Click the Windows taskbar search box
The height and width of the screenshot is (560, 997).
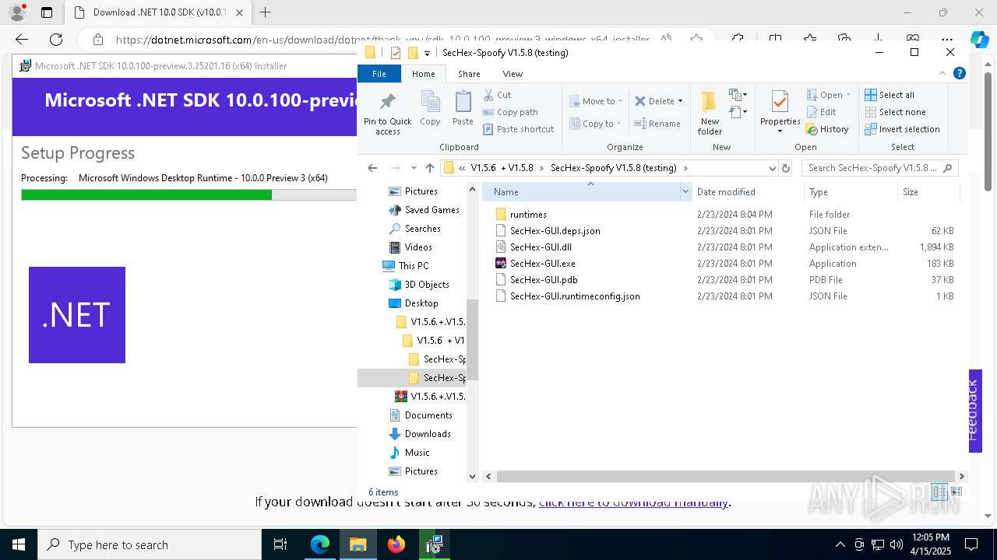point(150,544)
